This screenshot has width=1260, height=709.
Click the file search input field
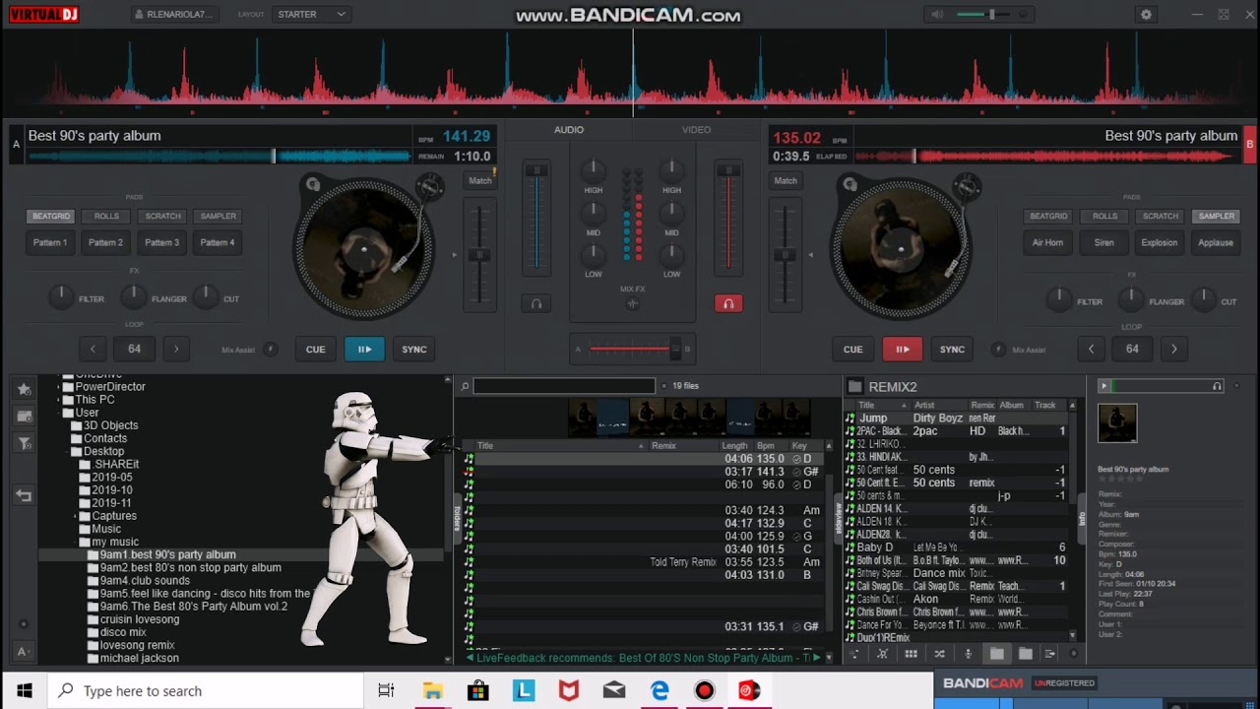564,386
